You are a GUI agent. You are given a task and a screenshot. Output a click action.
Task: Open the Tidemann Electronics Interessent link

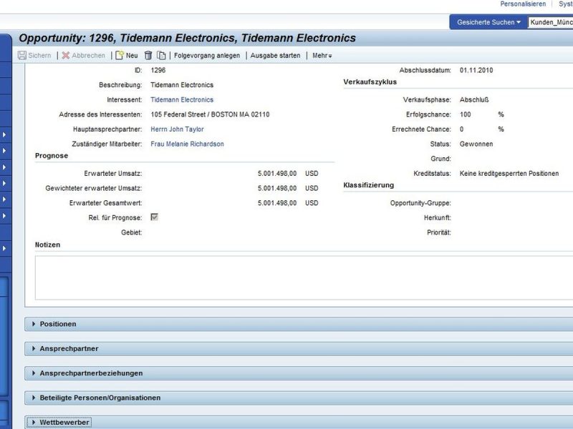182,99
